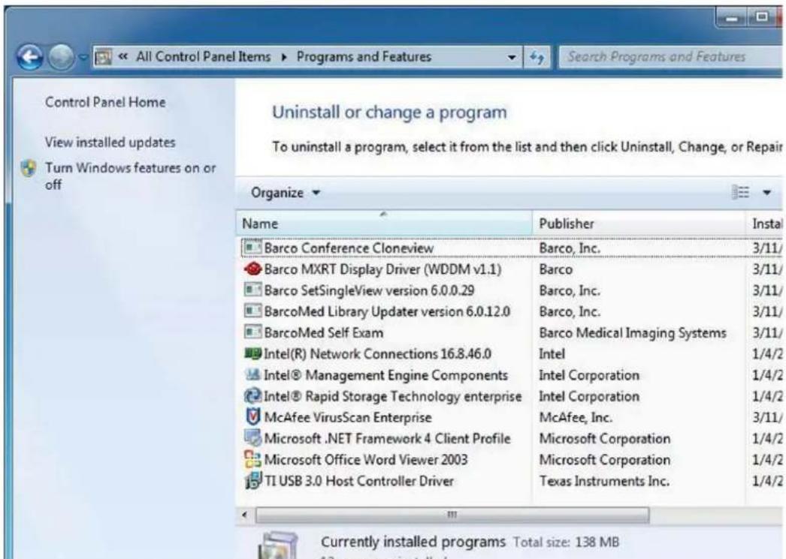Select McAfee VirusScan Enterprise entry
This screenshot has width=786, height=559.
tap(348, 417)
